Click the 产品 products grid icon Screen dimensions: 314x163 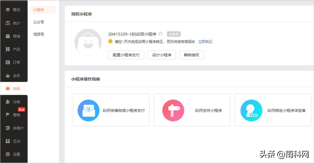[x=8, y=49]
